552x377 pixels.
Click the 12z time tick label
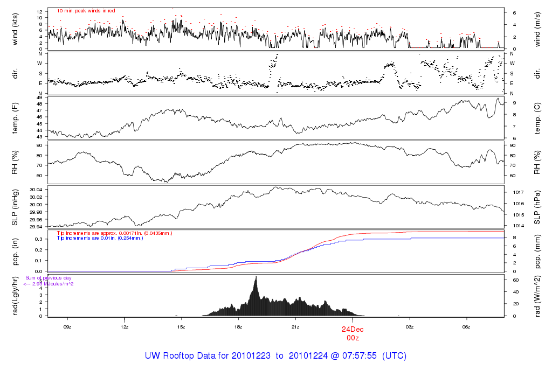click(125, 326)
